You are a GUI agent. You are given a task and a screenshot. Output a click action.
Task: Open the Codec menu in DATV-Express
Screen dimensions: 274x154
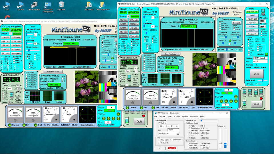(169, 117)
